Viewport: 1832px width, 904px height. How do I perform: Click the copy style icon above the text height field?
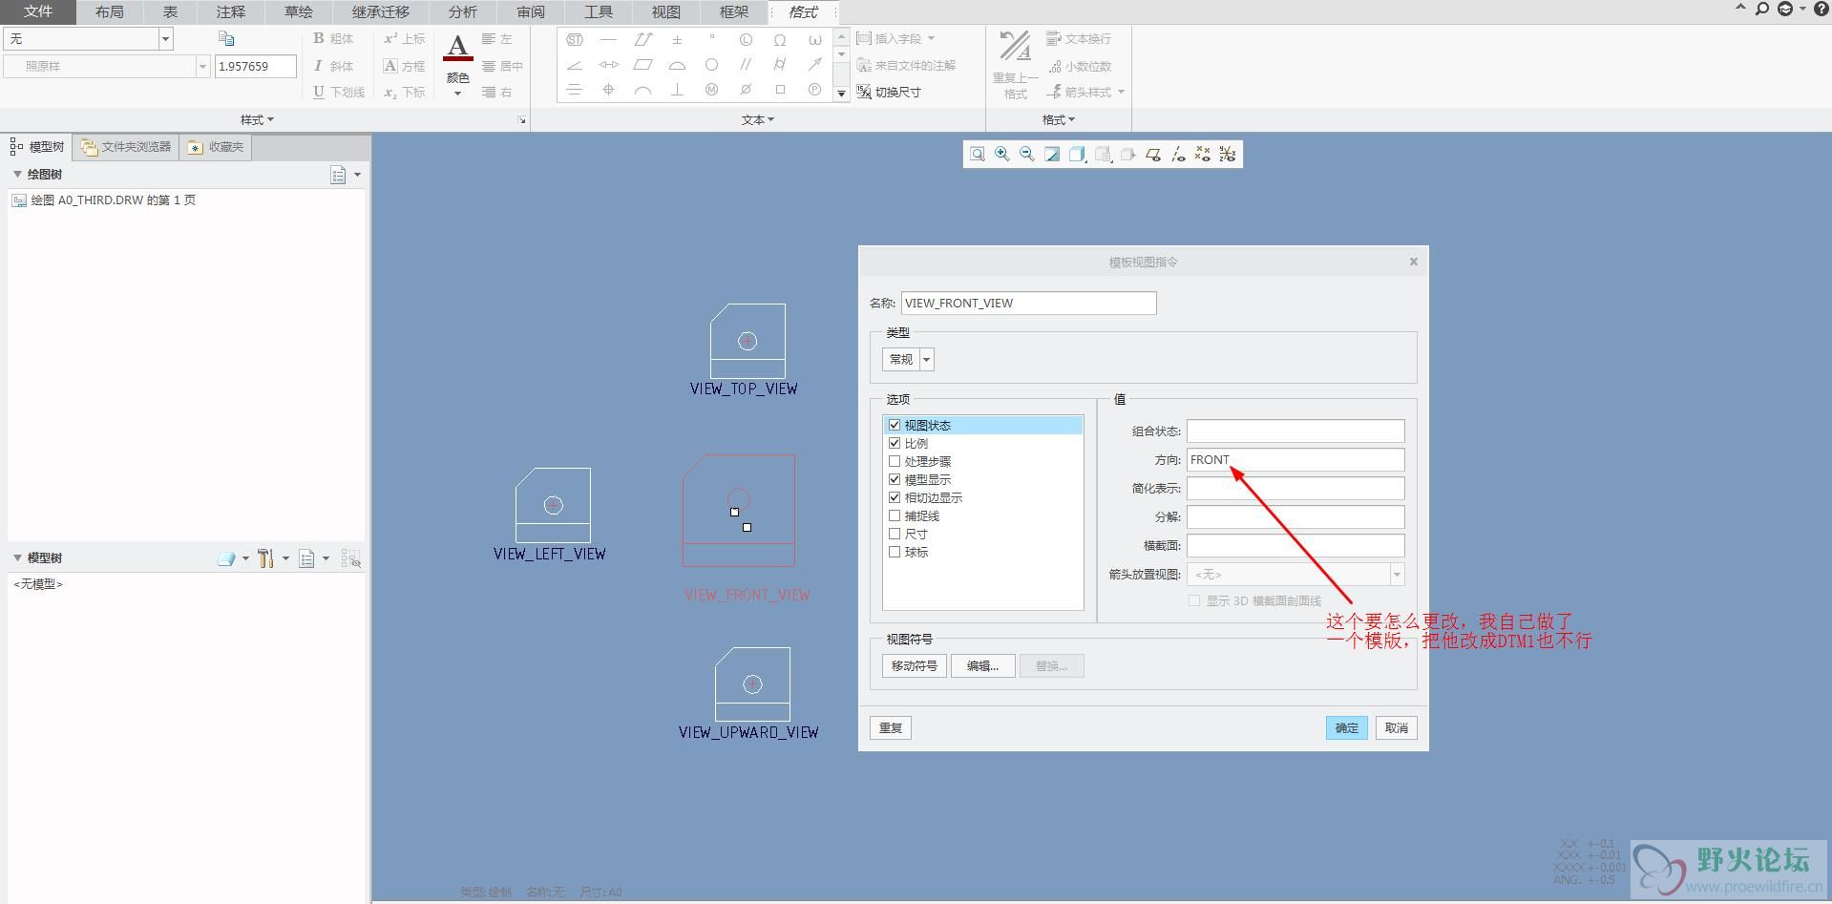click(226, 38)
